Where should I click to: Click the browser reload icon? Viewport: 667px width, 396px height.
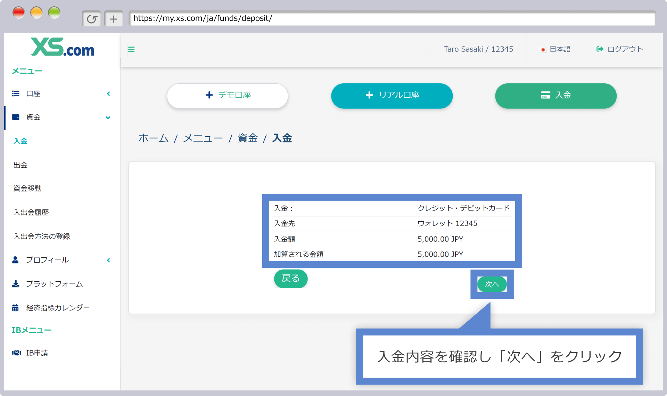tap(92, 19)
